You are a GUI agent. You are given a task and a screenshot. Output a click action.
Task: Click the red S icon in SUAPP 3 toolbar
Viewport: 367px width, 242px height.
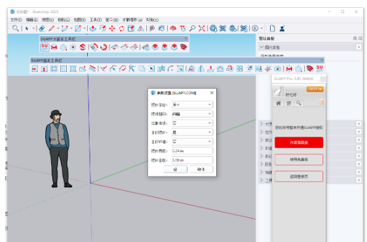tap(83, 47)
